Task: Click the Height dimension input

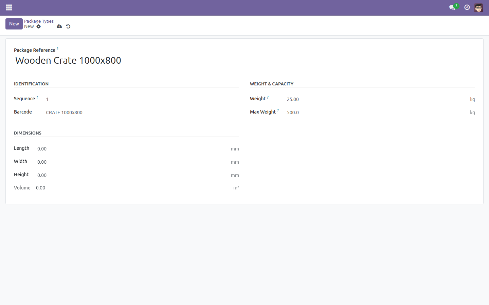Action: coord(132,175)
